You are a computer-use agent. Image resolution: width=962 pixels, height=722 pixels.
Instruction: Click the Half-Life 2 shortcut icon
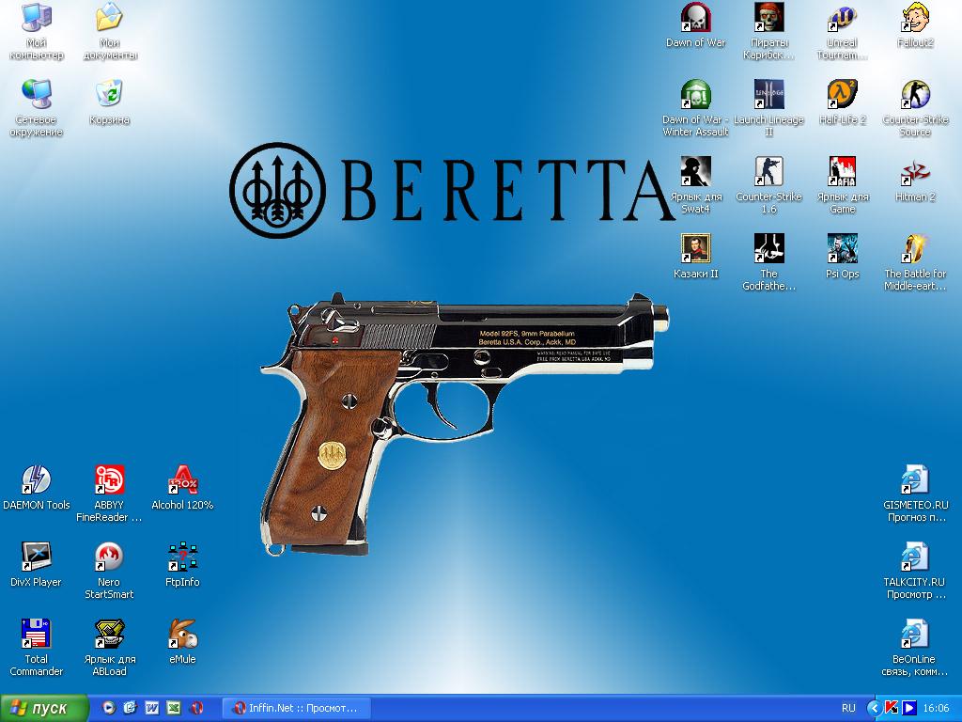click(842, 95)
